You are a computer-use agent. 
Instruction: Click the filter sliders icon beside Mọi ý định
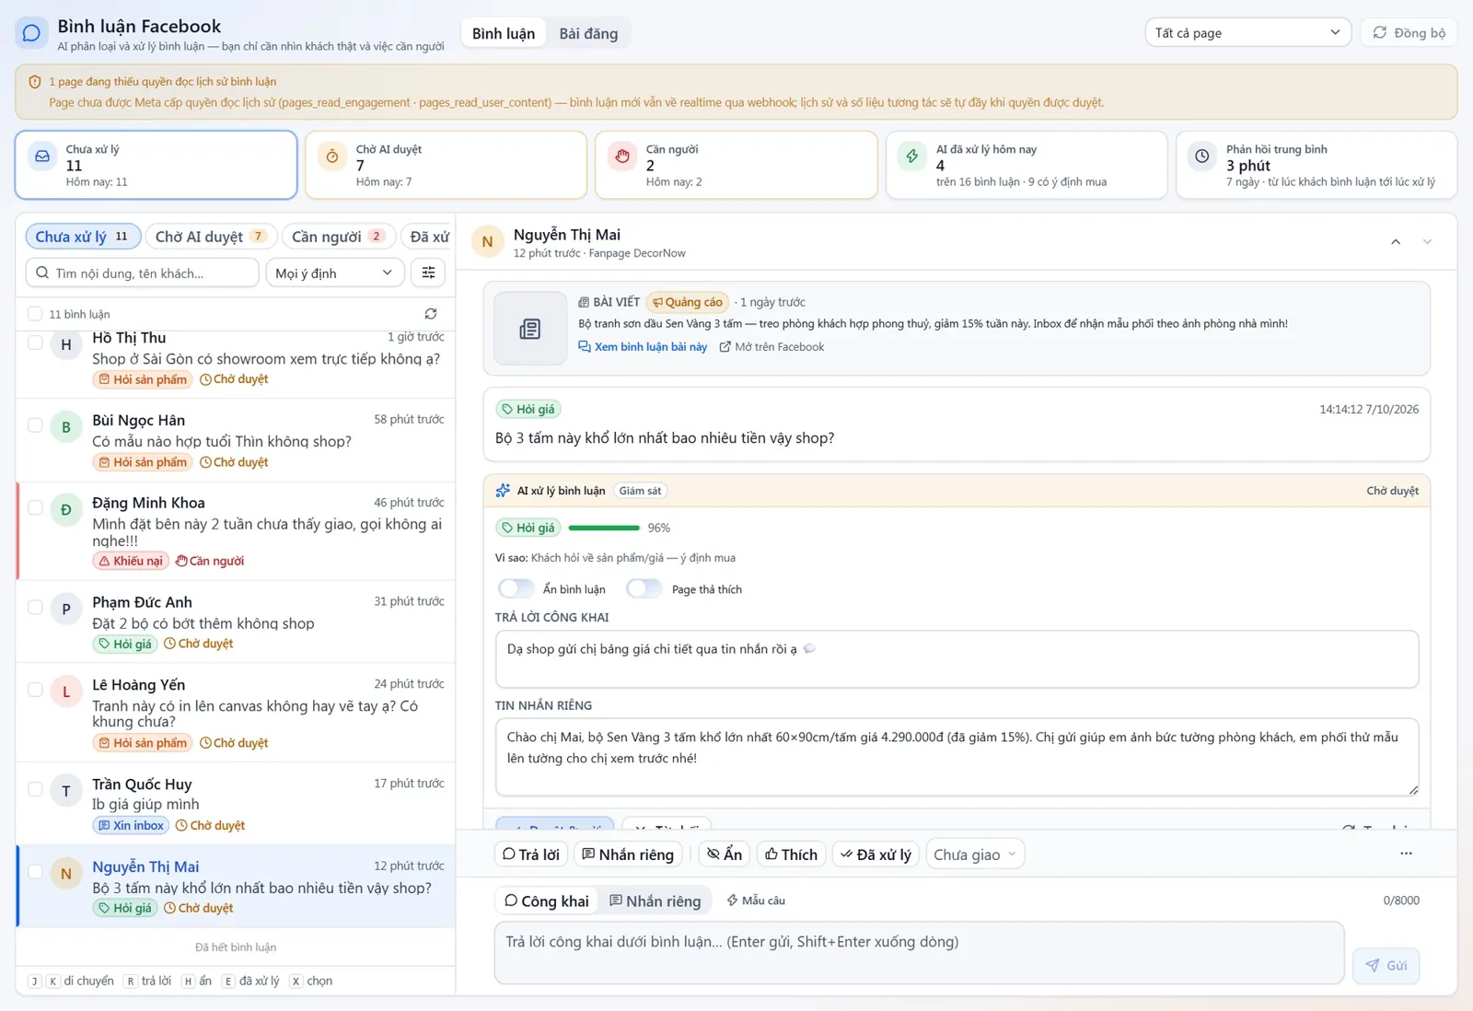[428, 273]
